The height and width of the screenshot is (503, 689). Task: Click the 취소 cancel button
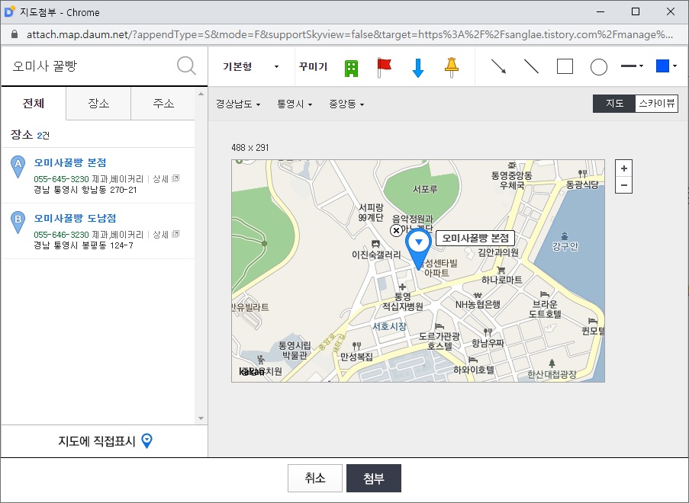coord(314,478)
